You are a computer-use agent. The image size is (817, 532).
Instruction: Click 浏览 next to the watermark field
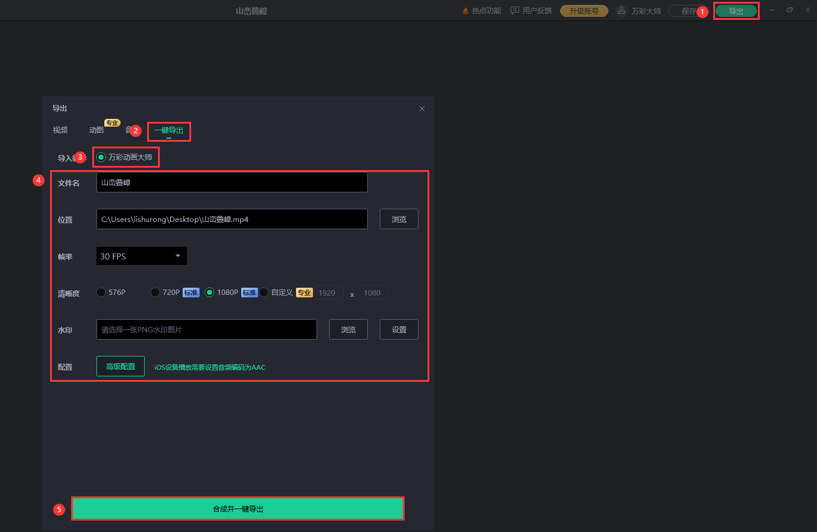(x=349, y=329)
